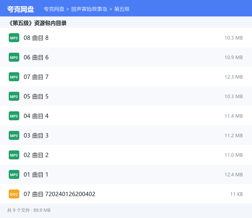
Task: Click the MP3 icon for 06 曲目 6
Action: 14,57
